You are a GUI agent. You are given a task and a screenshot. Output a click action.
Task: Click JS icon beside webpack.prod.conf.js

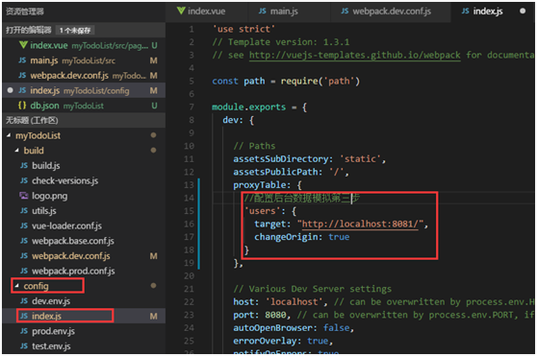pos(24,271)
